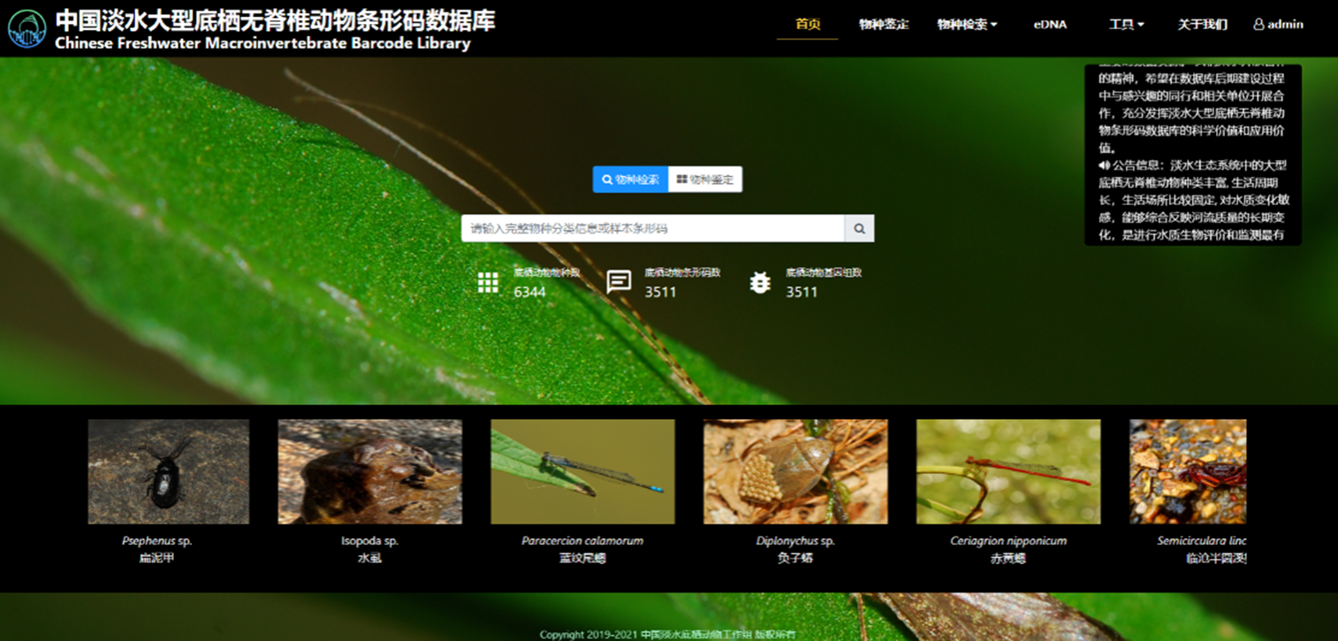Open 物种鉴定 in the top navigation
The height and width of the screenshot is (641, 1338).
(884, 25)
